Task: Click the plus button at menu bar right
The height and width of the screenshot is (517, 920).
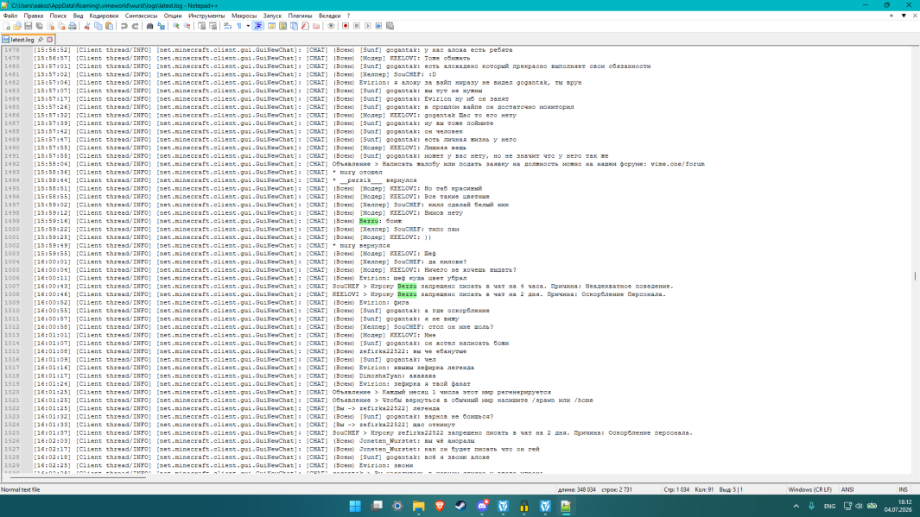Action: click(891, 16)
